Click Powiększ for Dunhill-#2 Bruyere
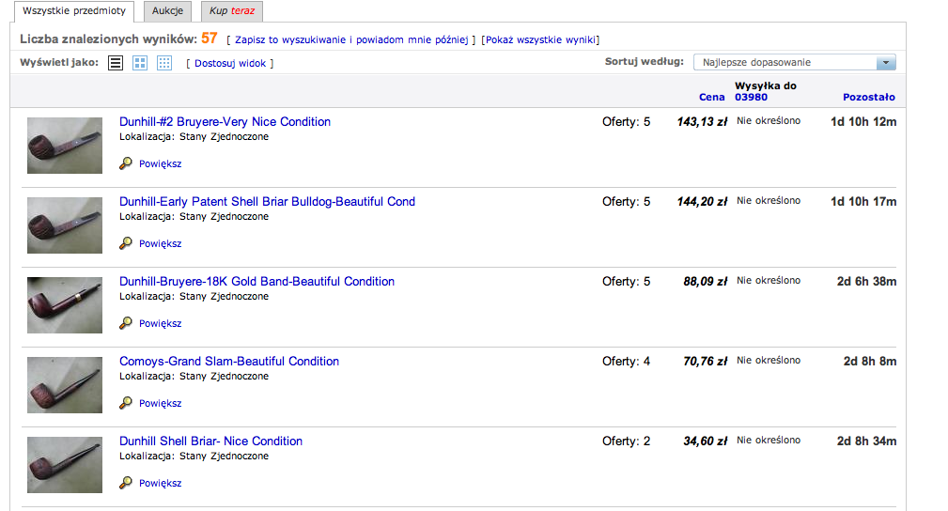The image size is (948, 511). click(161, 163)
